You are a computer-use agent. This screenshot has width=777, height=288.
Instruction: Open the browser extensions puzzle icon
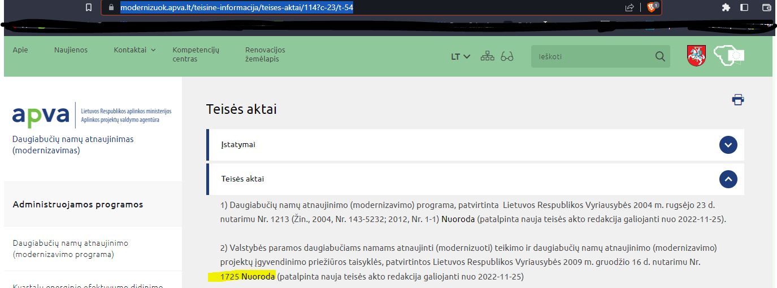point(726,7)
